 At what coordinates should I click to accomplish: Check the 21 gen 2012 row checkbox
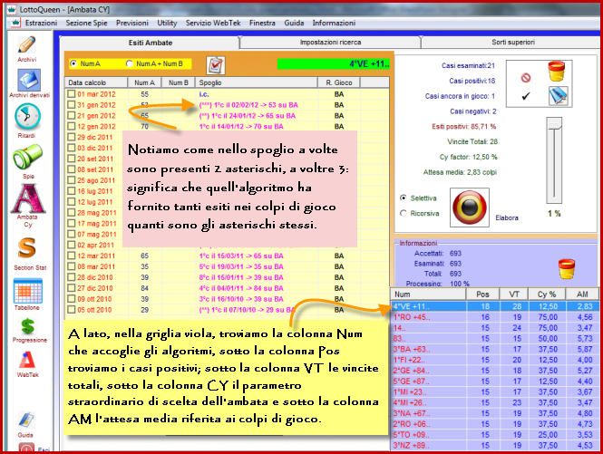pos(71,115)
